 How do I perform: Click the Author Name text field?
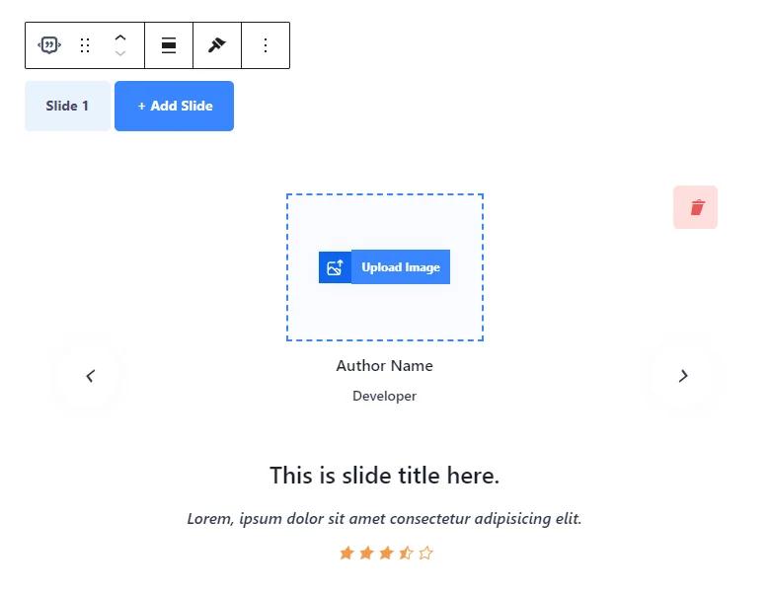tap(384, 366)
